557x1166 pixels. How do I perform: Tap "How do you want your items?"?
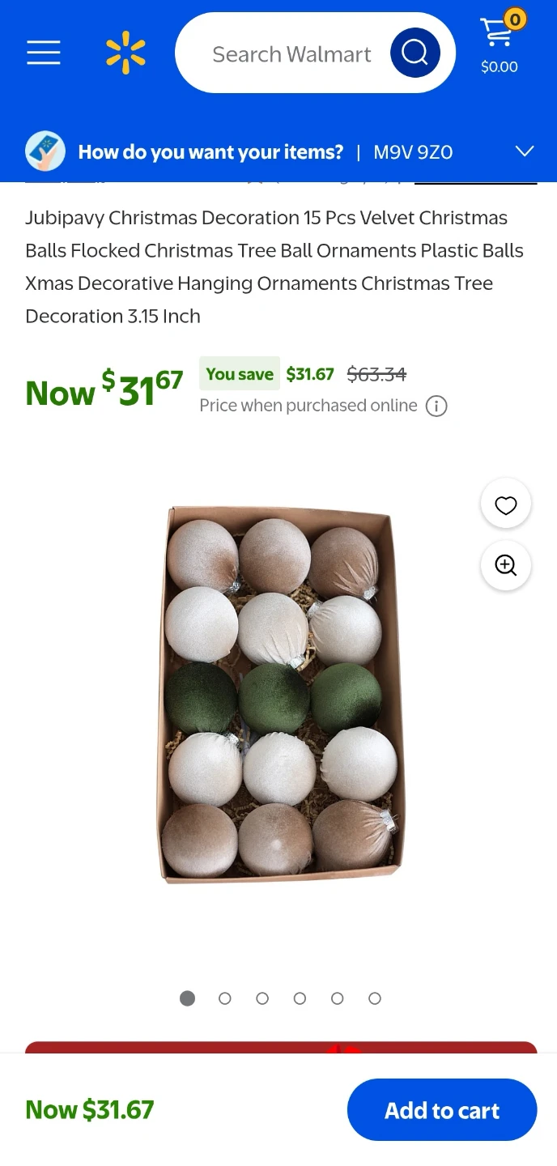pyautogui.click(x=210, y=152)
